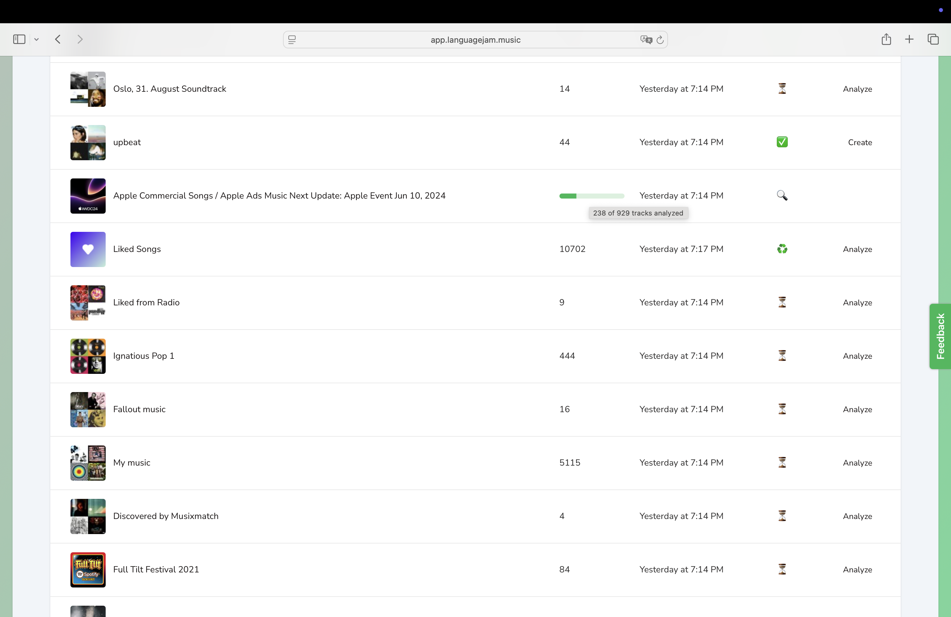Screen dimensions: 951x617
Task: Analyze the Full Tilt Festival 2021 playlist
Action: point(858,570)
